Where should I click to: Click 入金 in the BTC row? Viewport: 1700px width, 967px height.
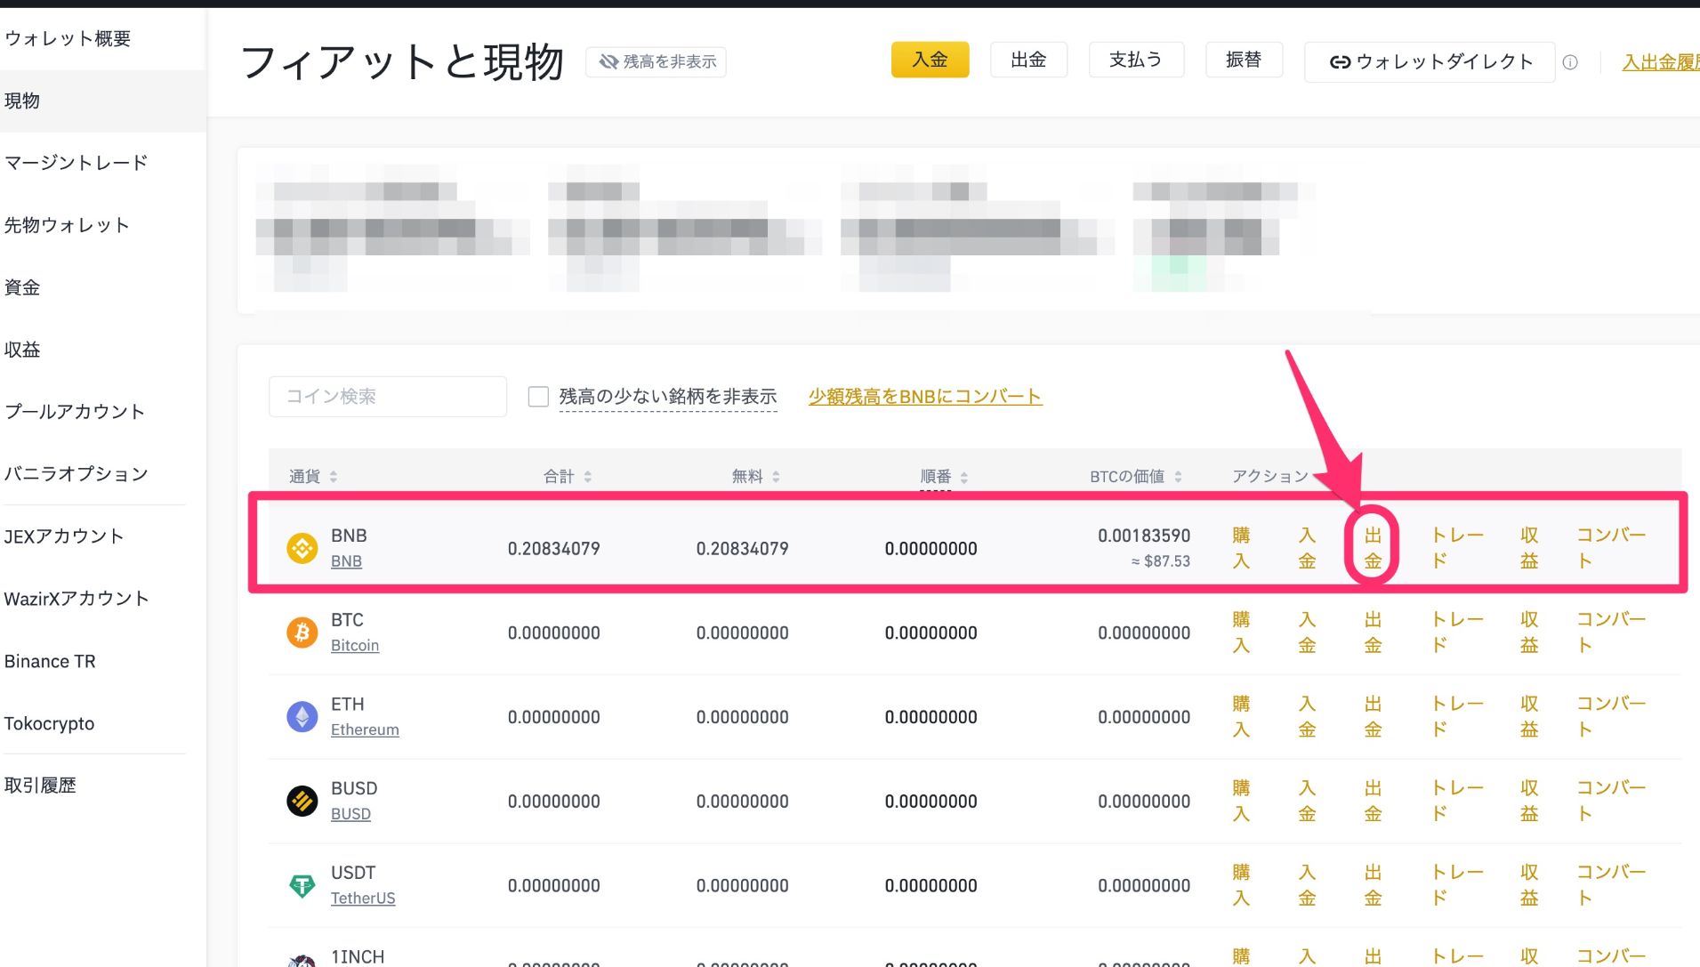tap(1307, 633)
